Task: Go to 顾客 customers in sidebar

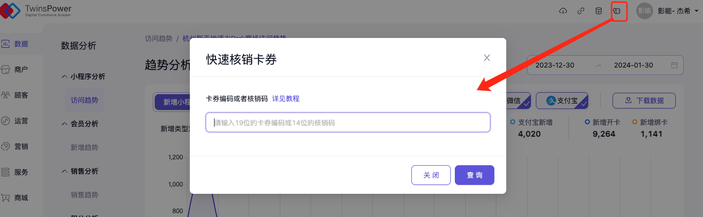Action: point(15,95)
